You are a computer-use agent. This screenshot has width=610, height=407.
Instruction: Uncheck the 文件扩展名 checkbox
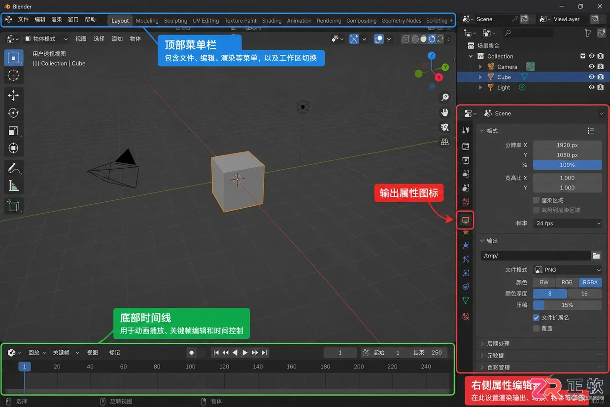[536, 317]
